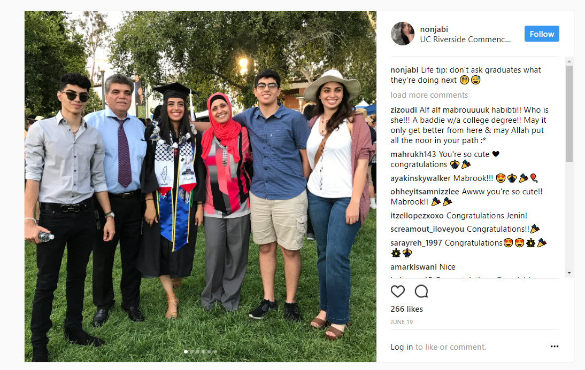Open nonjabi username in post header
The image size is (585, 370).
click(434, 29)
